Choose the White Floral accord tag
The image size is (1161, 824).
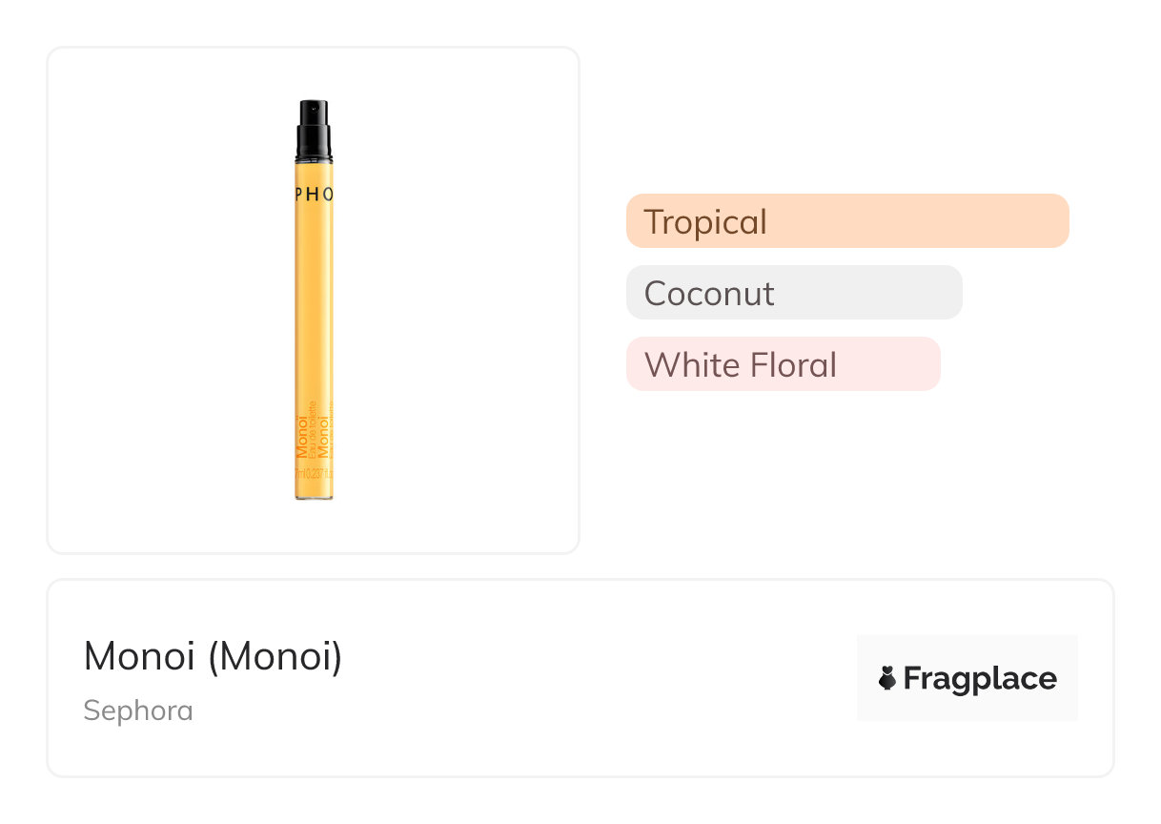[x=741, y=364]
